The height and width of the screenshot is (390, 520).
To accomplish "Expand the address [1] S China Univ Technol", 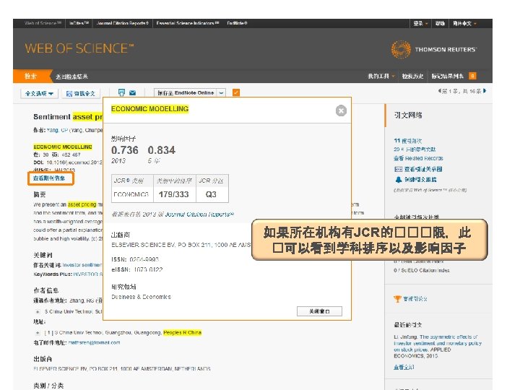I will tap(38, 332).
